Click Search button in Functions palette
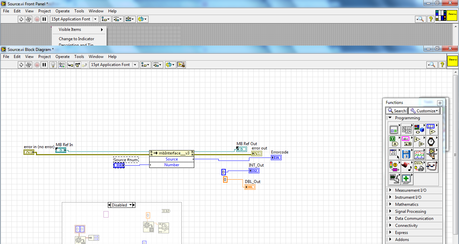This screenshot has width=459, height=244. coord(397,111)
